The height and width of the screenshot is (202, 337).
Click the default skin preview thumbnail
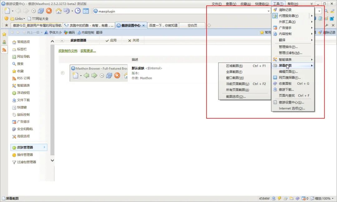pos(99,73)
